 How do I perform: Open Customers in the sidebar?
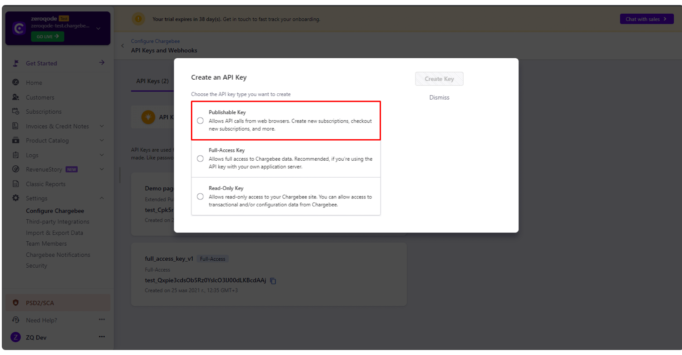(40, 97)
